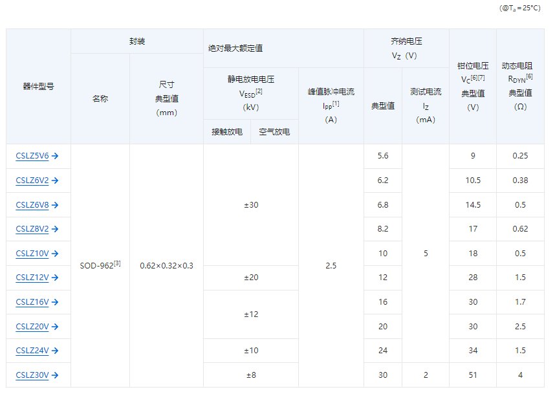Open the CSLZ24V part link
Image resolution: width=555 pixels, height=394 pixels.
tap(32, 351)
